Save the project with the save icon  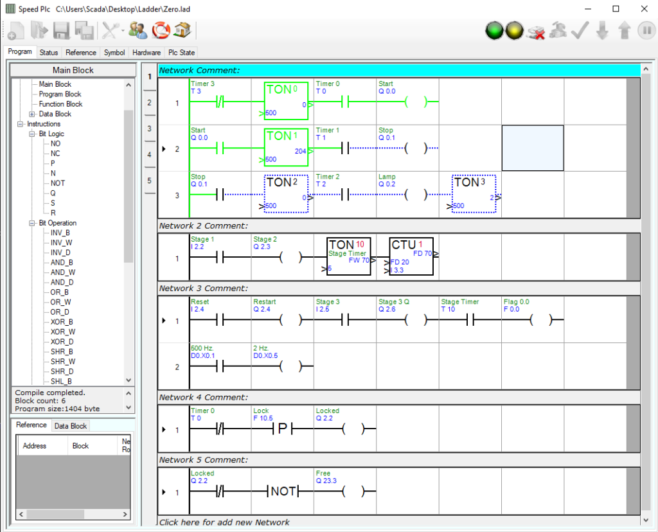pos(61,30)
